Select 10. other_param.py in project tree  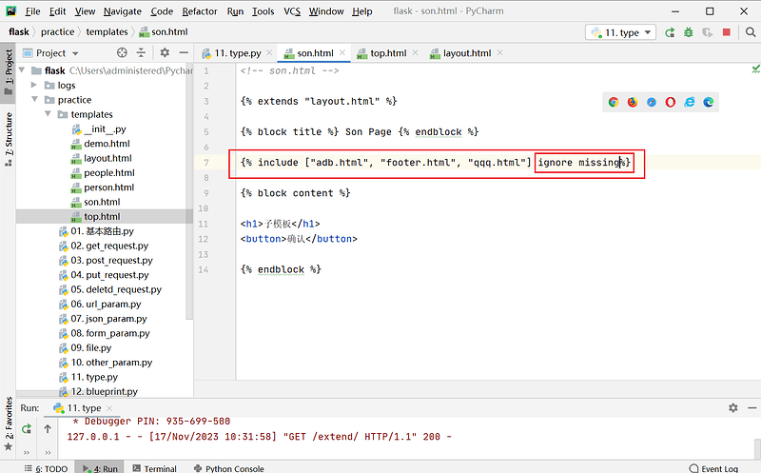pos(111,363)
